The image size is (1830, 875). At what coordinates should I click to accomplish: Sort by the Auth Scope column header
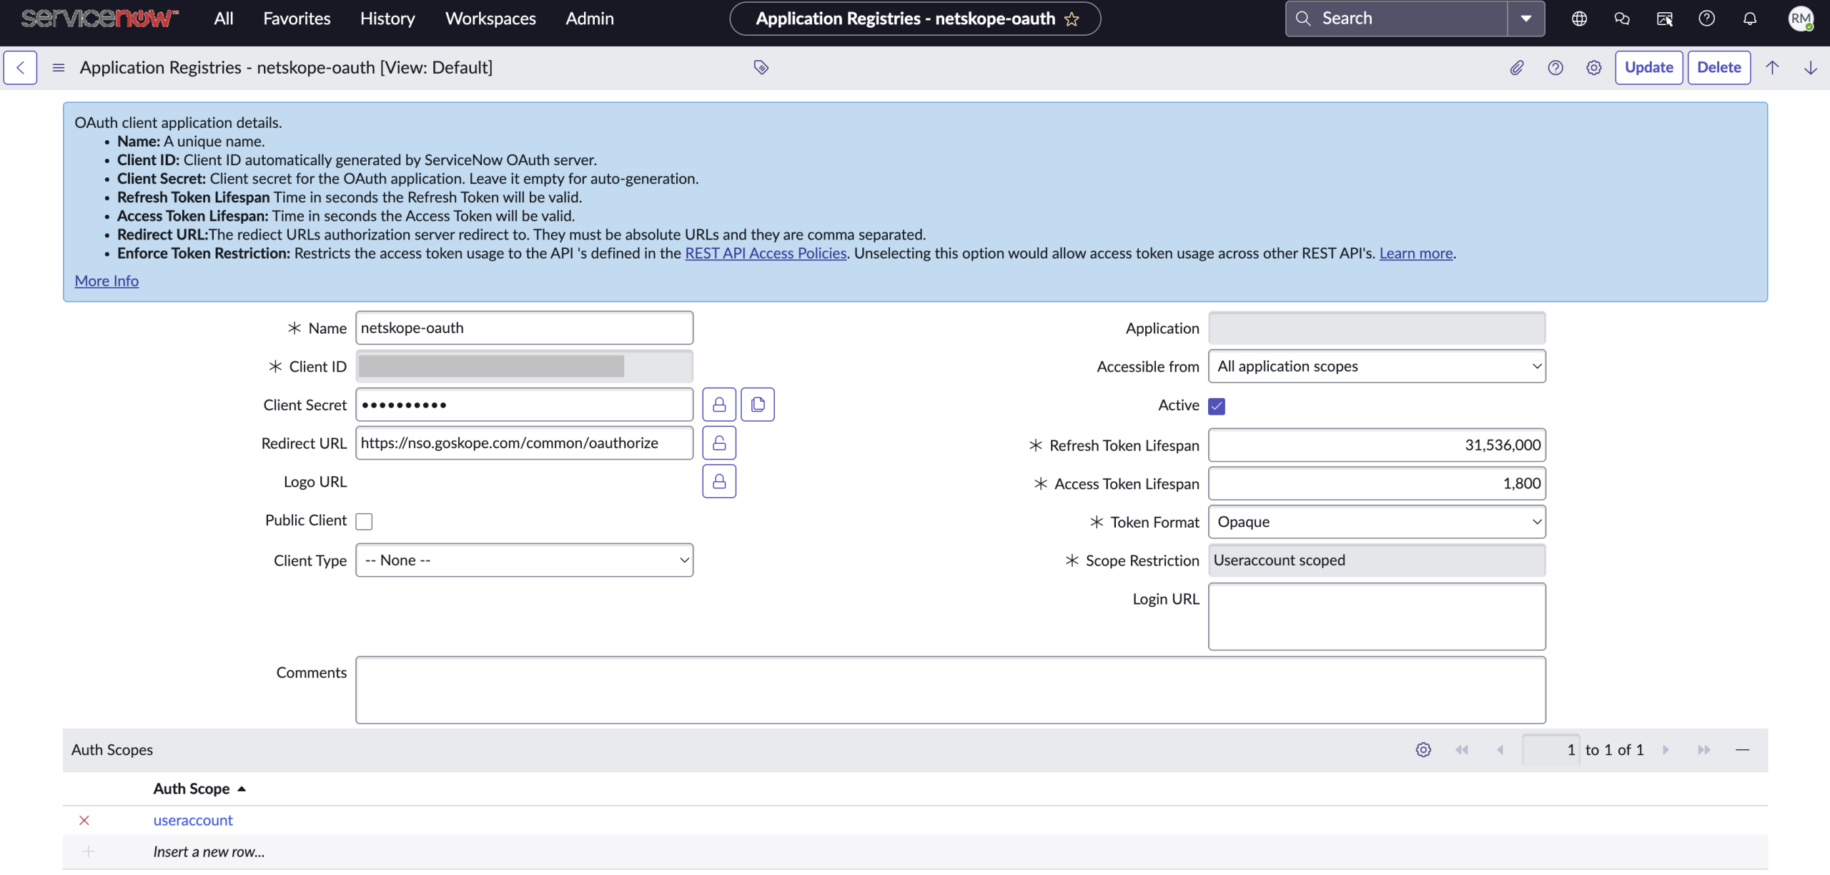[x=192, y=789]
